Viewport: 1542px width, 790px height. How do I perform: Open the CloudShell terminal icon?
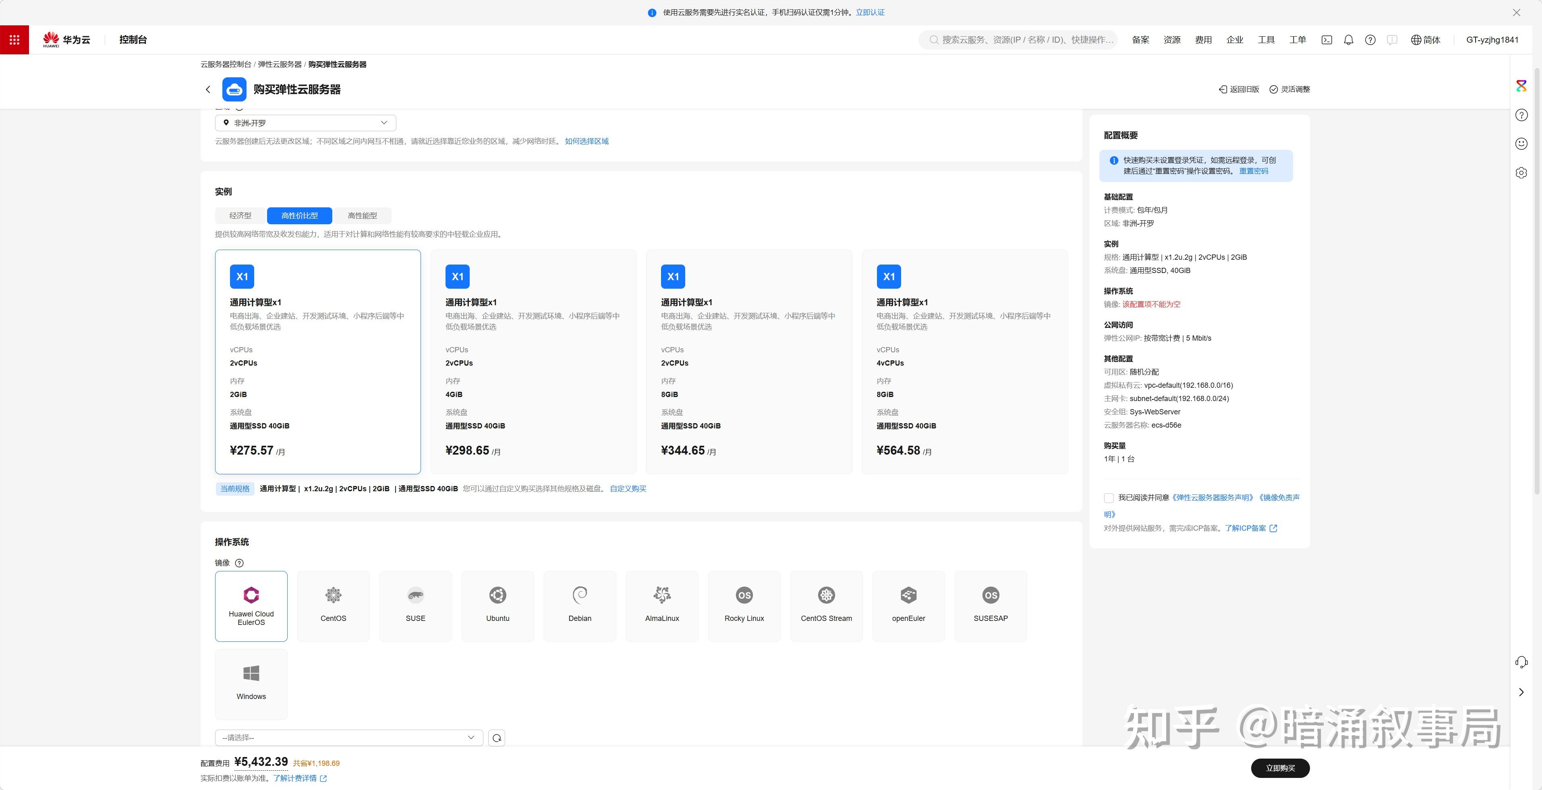(x=1326, y=40)
